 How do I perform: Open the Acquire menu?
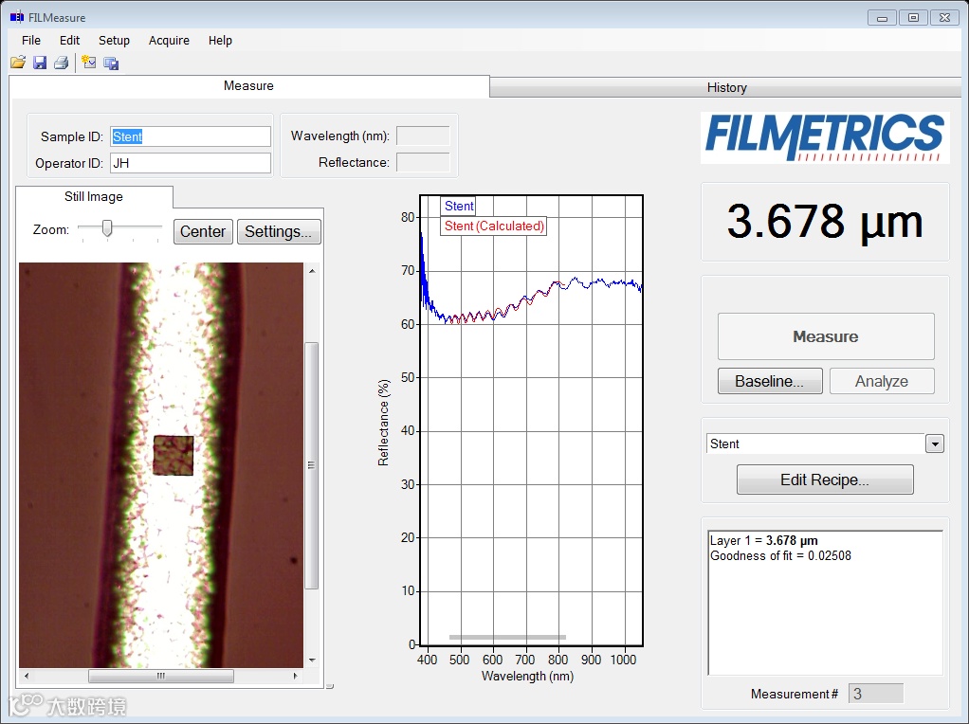(169, 40)
